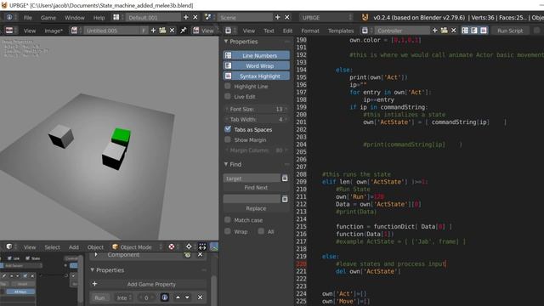
Task: Add a new scene
Action: [278, 17]
